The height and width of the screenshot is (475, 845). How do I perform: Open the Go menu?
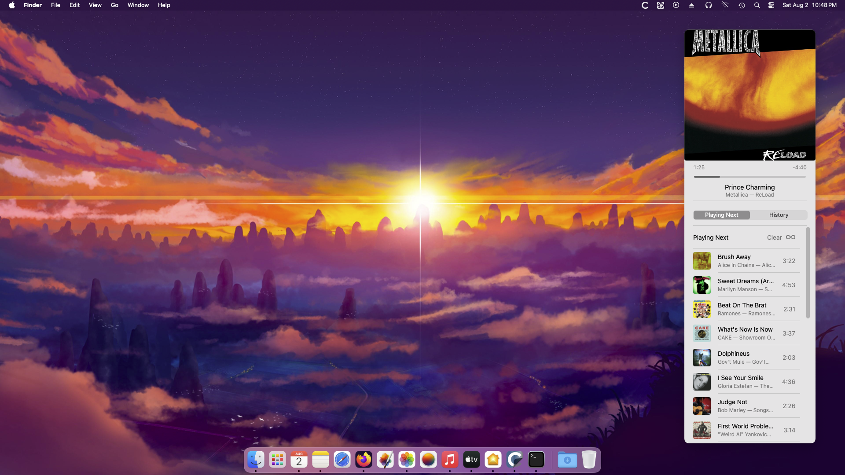click(x=114, y=5)
